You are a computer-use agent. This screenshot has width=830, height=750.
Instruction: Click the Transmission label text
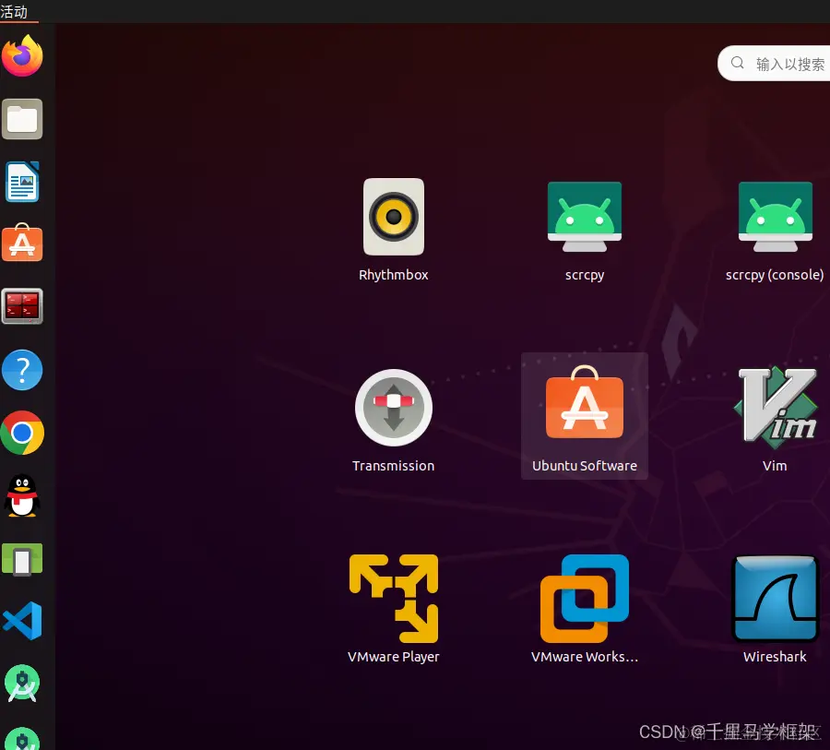(x=393, y=466)
